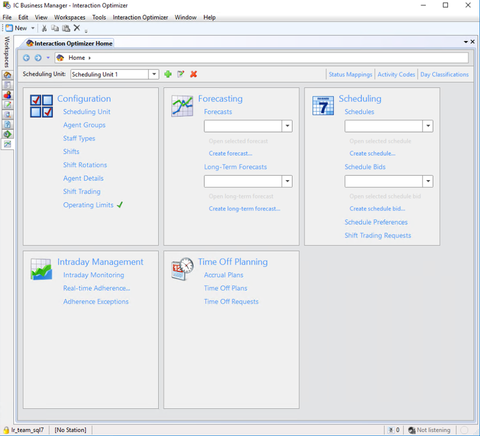Select the home workspace icon in sidebar

point(7,75)
